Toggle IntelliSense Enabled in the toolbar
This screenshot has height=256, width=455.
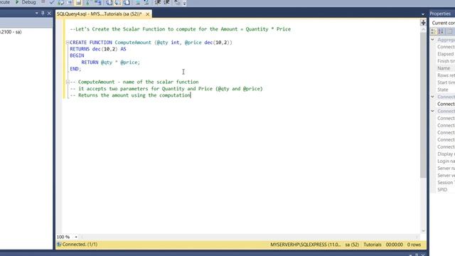click(78, 3)
